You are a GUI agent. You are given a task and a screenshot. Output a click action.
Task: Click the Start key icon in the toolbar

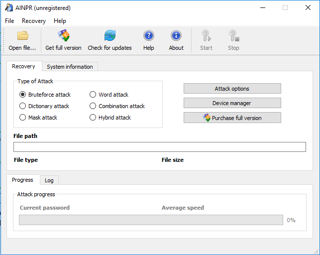[x=206, y=35]
